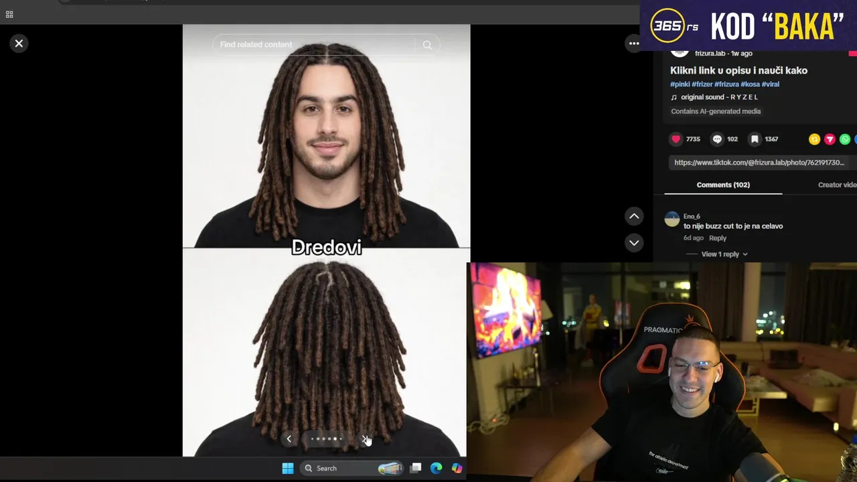
Task: Share via the green WhatsApp icon
Action: [x=845, y=139]
